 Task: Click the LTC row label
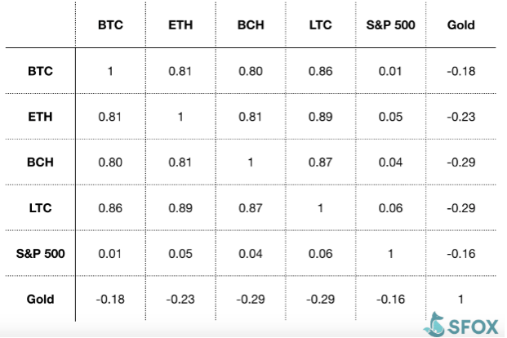(x=41, y=207)
